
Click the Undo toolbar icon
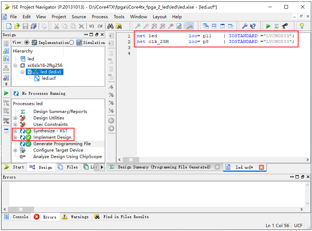[x=92, y=26]
